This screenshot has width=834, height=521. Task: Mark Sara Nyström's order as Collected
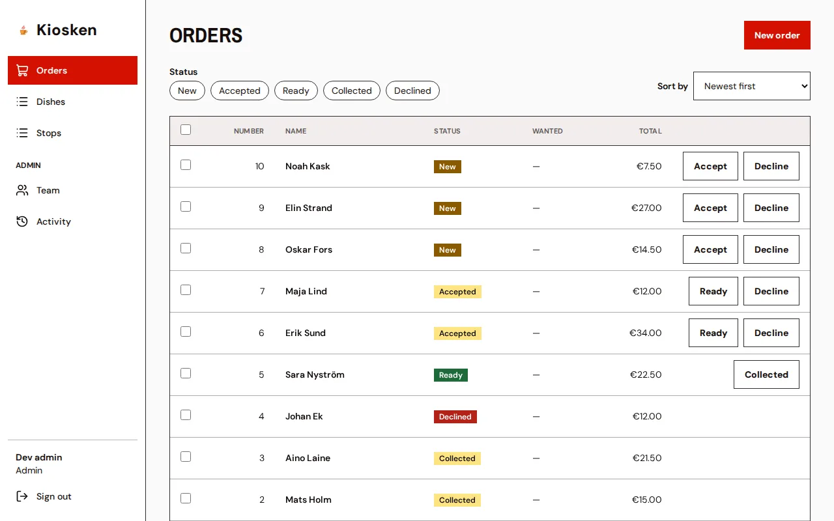click(766, 374)
